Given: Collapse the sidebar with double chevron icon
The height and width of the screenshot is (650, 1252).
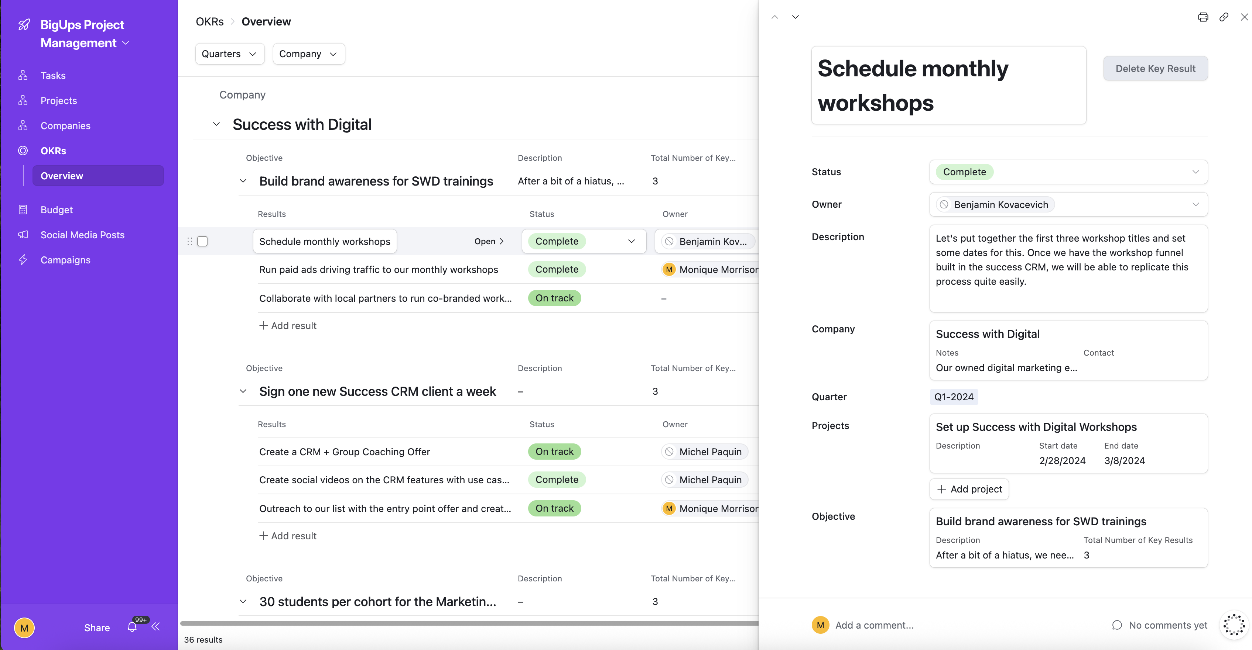Looking at the screenshot, I should (155, 627).
